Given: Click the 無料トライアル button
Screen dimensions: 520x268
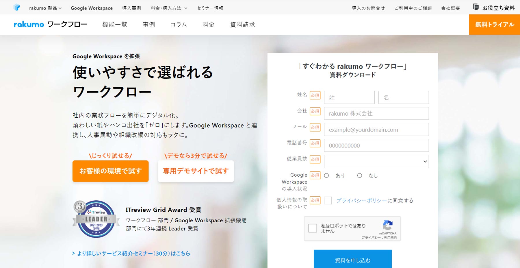Looking at the screenshot, I should point(495,25).
